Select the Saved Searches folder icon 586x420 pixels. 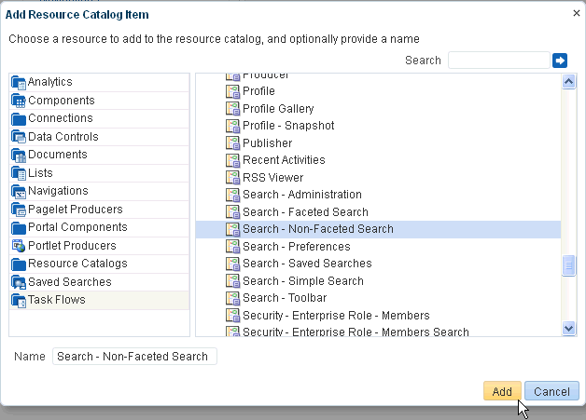tap(19, 282)
